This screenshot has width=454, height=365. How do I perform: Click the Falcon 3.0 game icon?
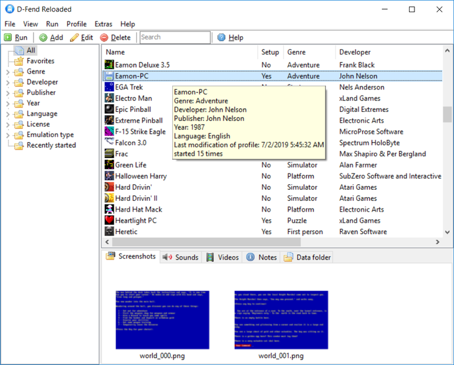(109, 142)
